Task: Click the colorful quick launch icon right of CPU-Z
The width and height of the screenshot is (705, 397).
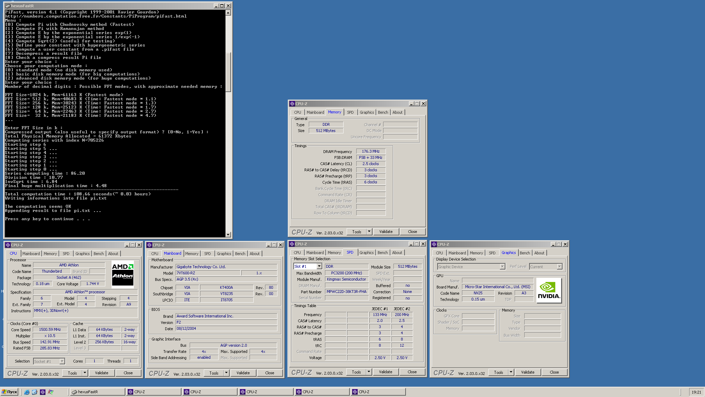Action: click(51, 392)
